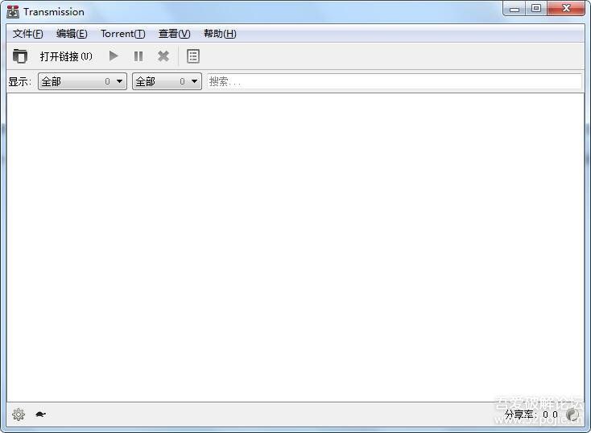Pause the selected torrent with pause icon
Viewport: 591px width, 433px height.
[x=138, y=56]
